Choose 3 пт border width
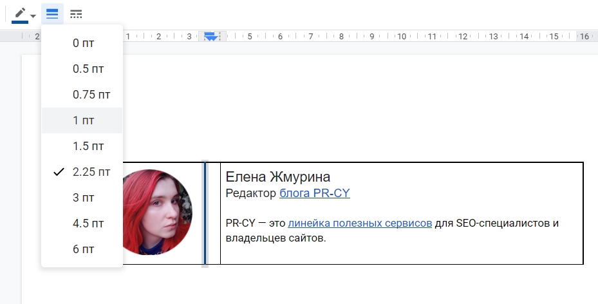Viewport: 598px width, 304px height. (82, 198)
